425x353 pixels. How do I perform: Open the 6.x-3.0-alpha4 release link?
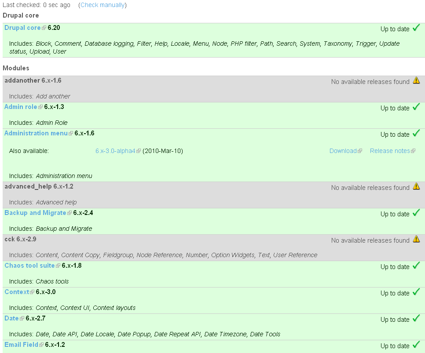point(115,151)
